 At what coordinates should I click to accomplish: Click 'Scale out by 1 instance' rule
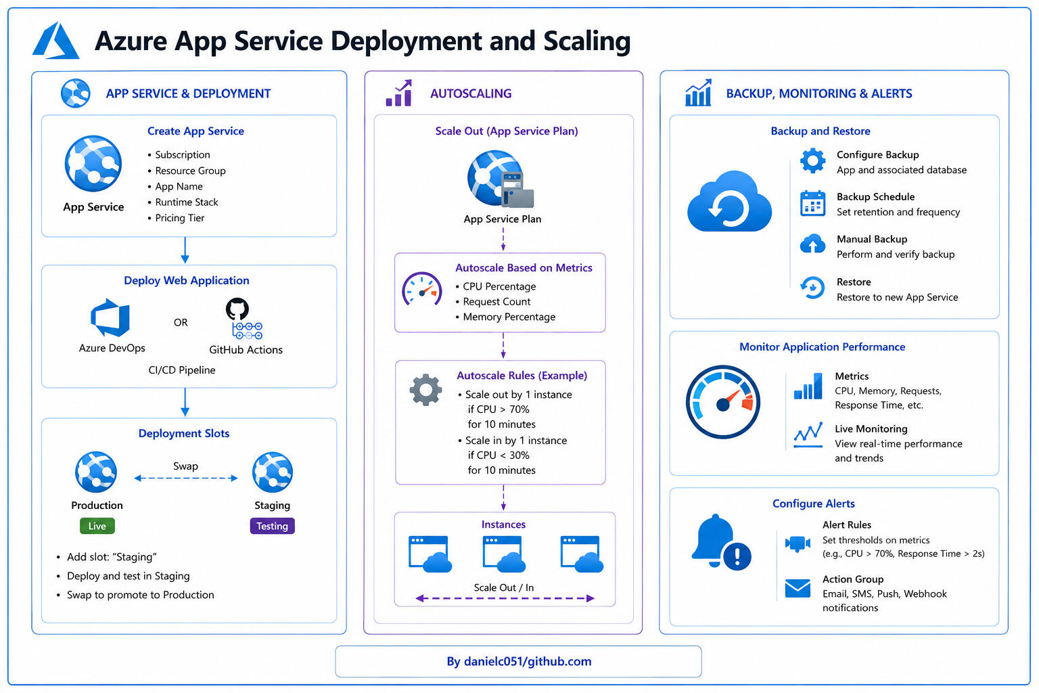pyautogui.click(x=515, y=395)
